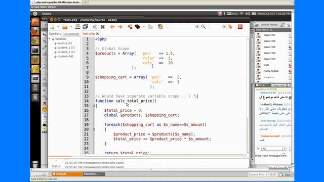Click the pointer tool in the viewer toolbar
This screenshot has width=324, height=182.
tap(45, 35)
